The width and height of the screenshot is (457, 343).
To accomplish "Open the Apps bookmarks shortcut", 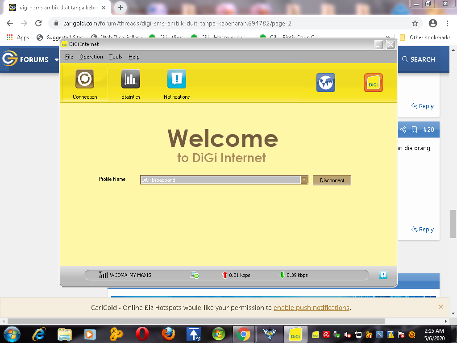I will click(x=18, y=38).
